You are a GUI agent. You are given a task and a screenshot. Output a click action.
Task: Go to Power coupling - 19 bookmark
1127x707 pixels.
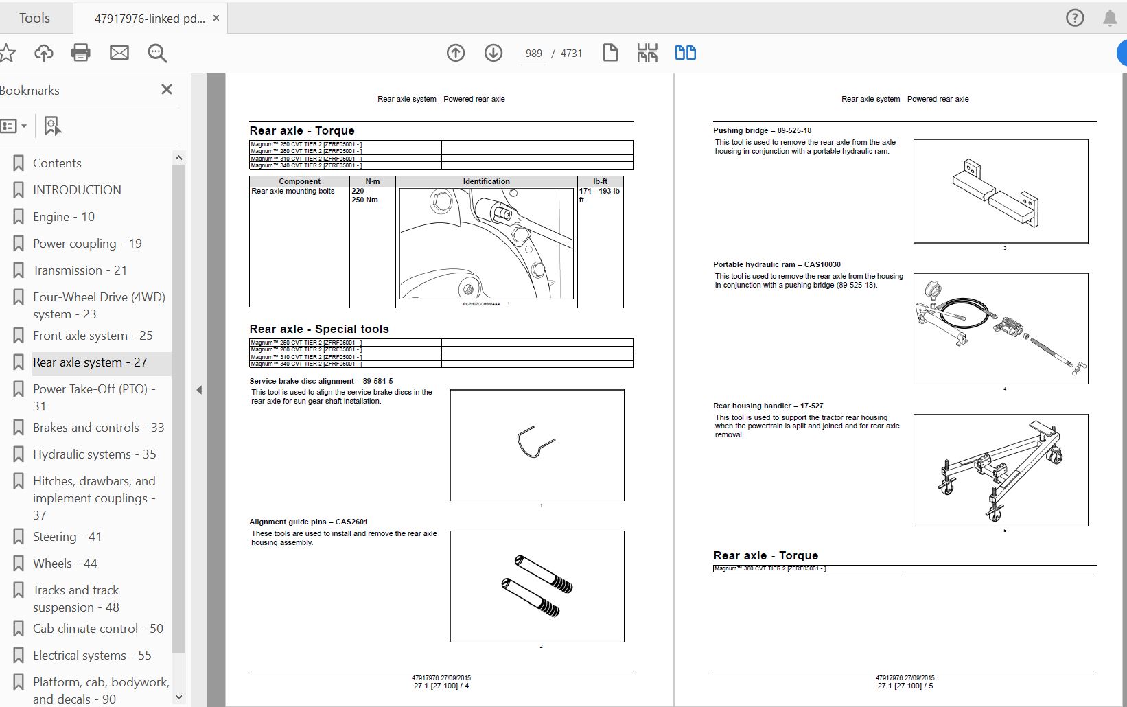coord(87,244)
